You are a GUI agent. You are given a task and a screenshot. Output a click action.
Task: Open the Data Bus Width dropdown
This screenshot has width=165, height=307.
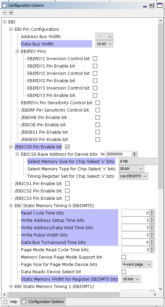click(x=104, y=44)
